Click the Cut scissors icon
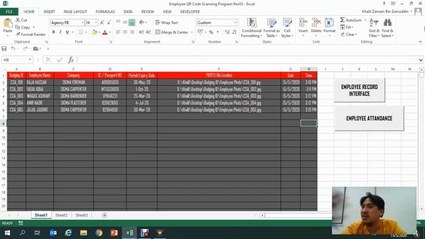Image resolution: width=425 pixels, height=239 pixels. (18, 20)
